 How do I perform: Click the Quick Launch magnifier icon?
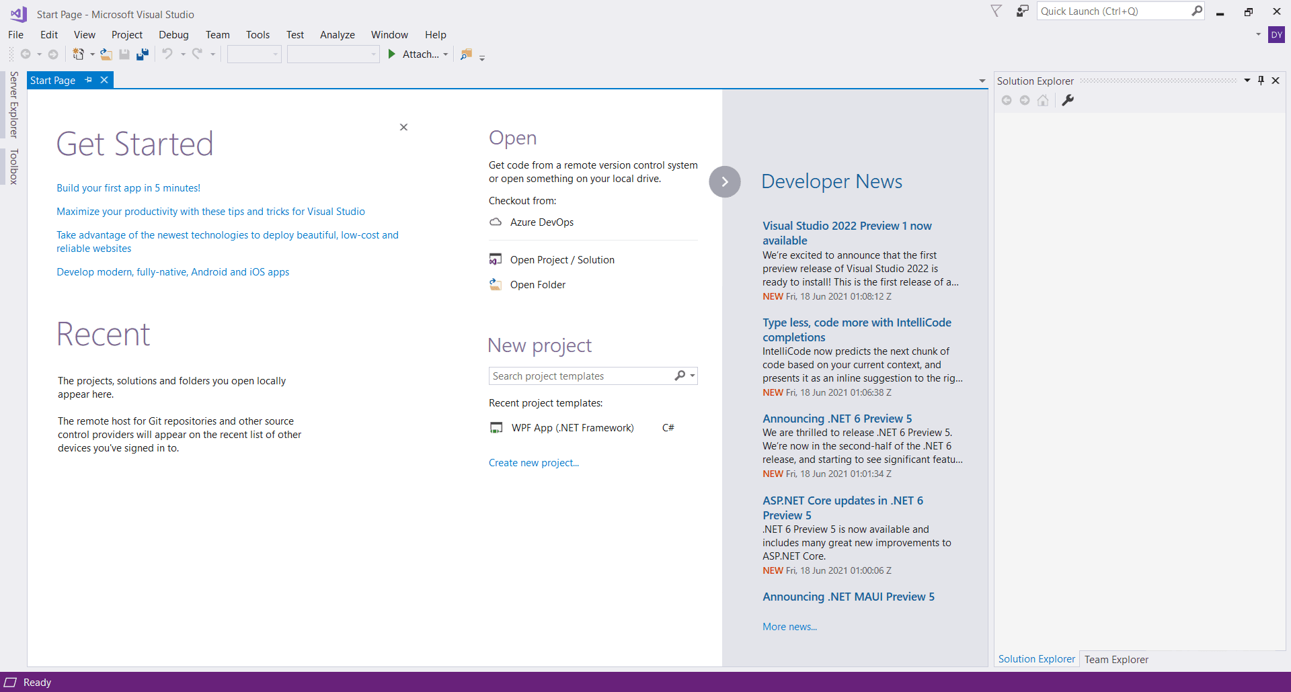pyautogui.click(x=1197, y=11)
